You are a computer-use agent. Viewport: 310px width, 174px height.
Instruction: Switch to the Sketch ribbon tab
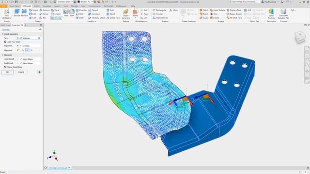pos(37,6)
